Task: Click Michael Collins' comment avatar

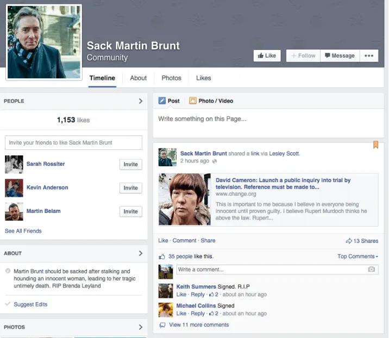Action: tap(166, 310)
